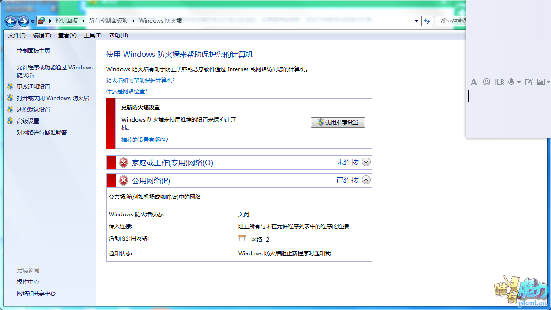Click shield icon beside 还原默认设置

pyautogui.click(x=10, y=109)
